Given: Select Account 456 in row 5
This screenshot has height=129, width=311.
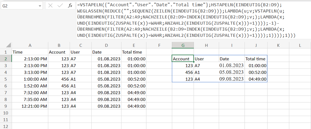Looking at the screenshot, I should [59, 79].
